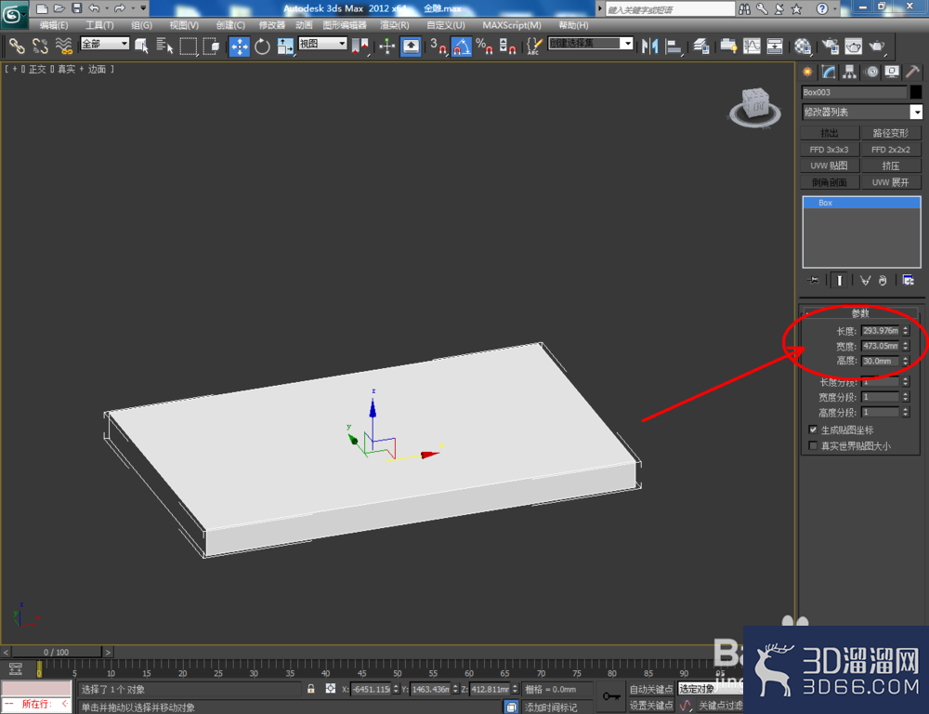Viewport: 929px width, 714px height.
Task: Click the 路径变形 modifier button
Action: (x=891, y=133)
